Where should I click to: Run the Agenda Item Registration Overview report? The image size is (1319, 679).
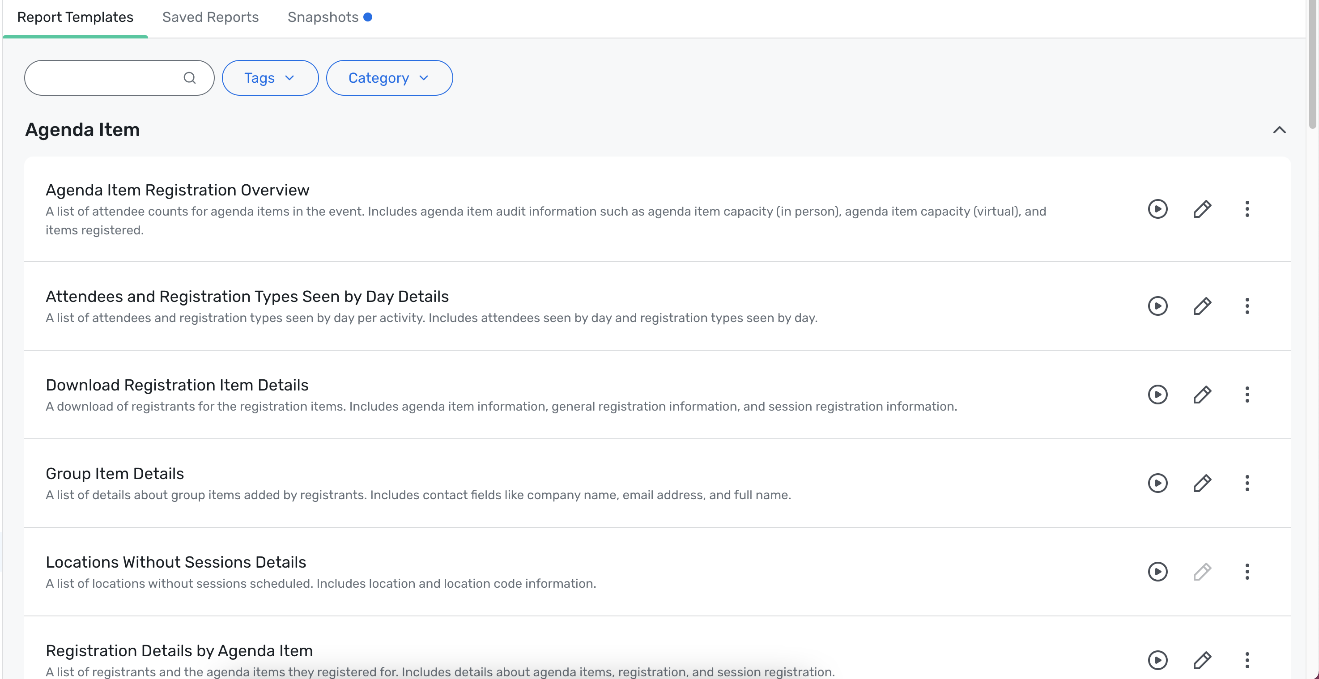pyautogui.click(x=1157, y=209)
